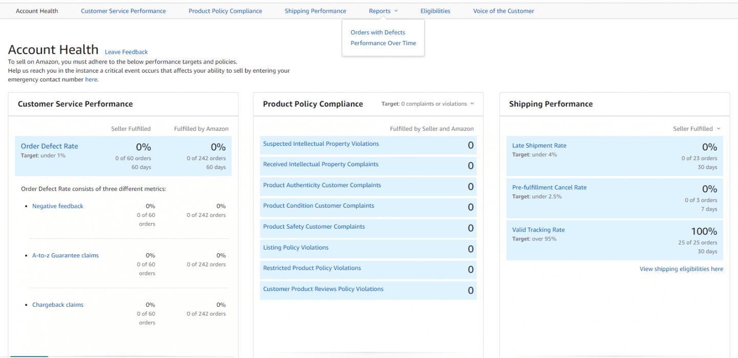
Task: Open Suspected Intellectual Property Violations
Action: click(x=321, y=144)
